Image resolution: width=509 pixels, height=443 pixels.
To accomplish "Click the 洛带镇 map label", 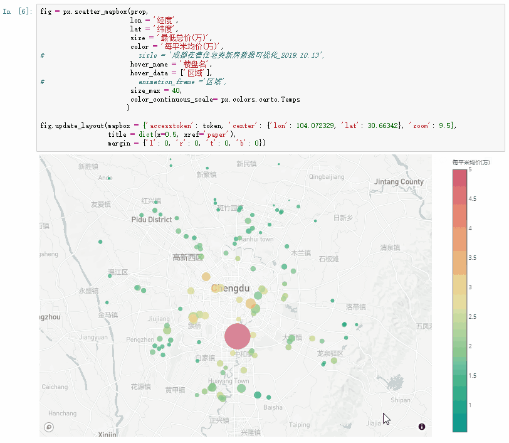I will [356, 307].
